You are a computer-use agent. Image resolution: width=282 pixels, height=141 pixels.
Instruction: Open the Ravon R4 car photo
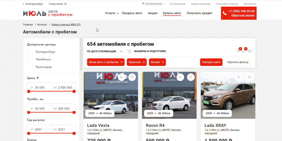pos(169,95)
